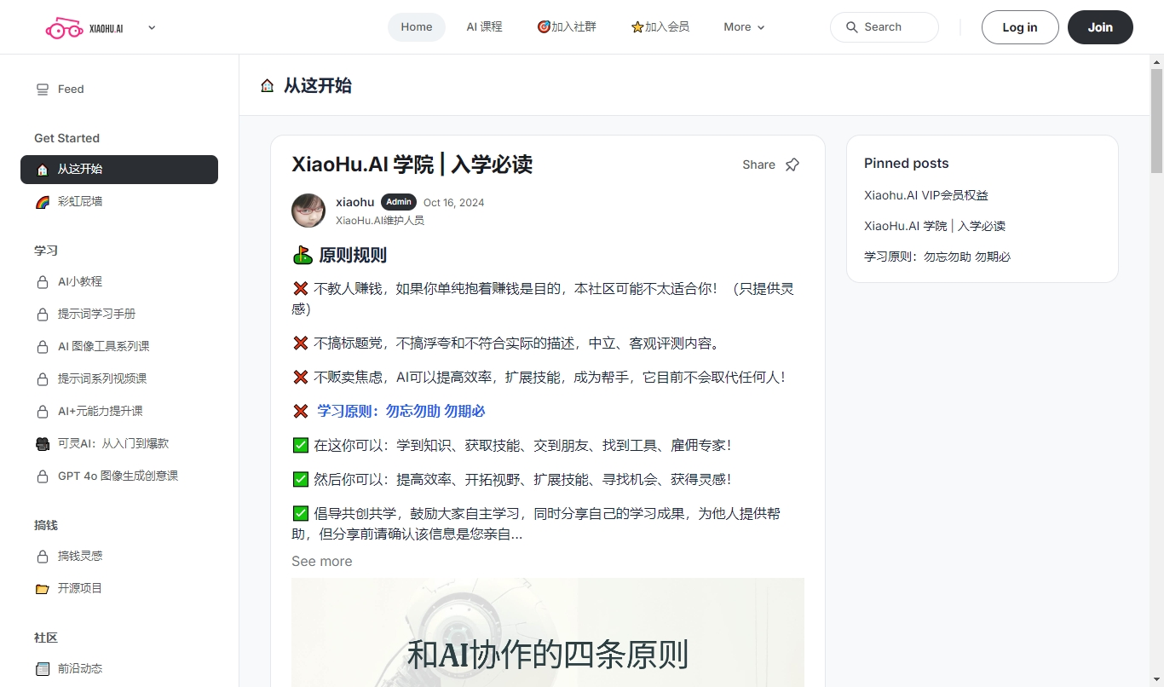Click the golf flag icon beside 原则规则
This screenshot has width=1164, height=687.
(x=302, y=255)
